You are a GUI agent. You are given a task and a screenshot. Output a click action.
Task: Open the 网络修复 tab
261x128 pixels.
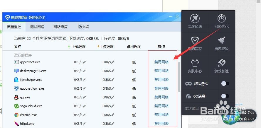60,27
